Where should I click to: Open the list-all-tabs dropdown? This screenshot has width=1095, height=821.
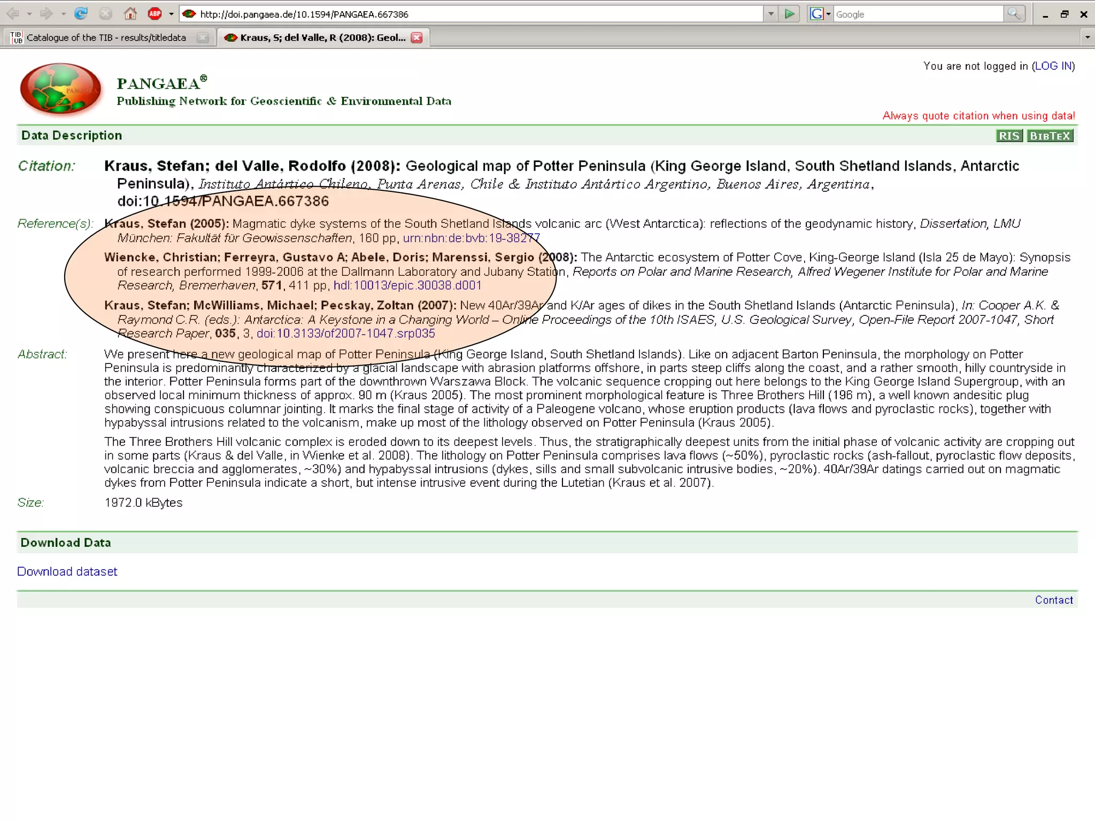point(1087,37)
